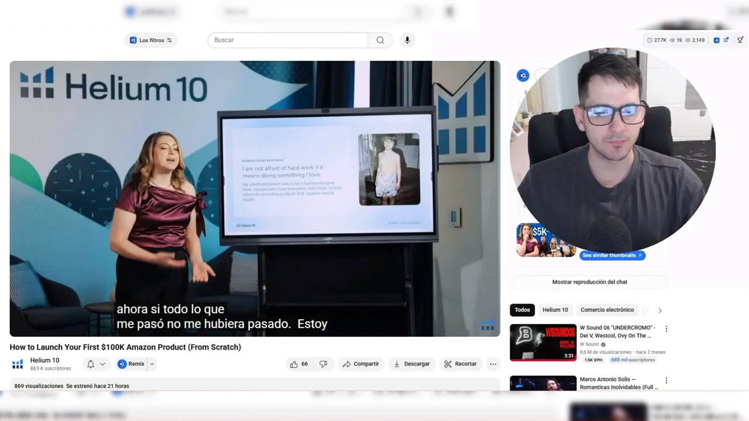749x421 pixels.
Task: Click See similar thumbnails link
Action: pyautogui.click(x=612, y=256)
